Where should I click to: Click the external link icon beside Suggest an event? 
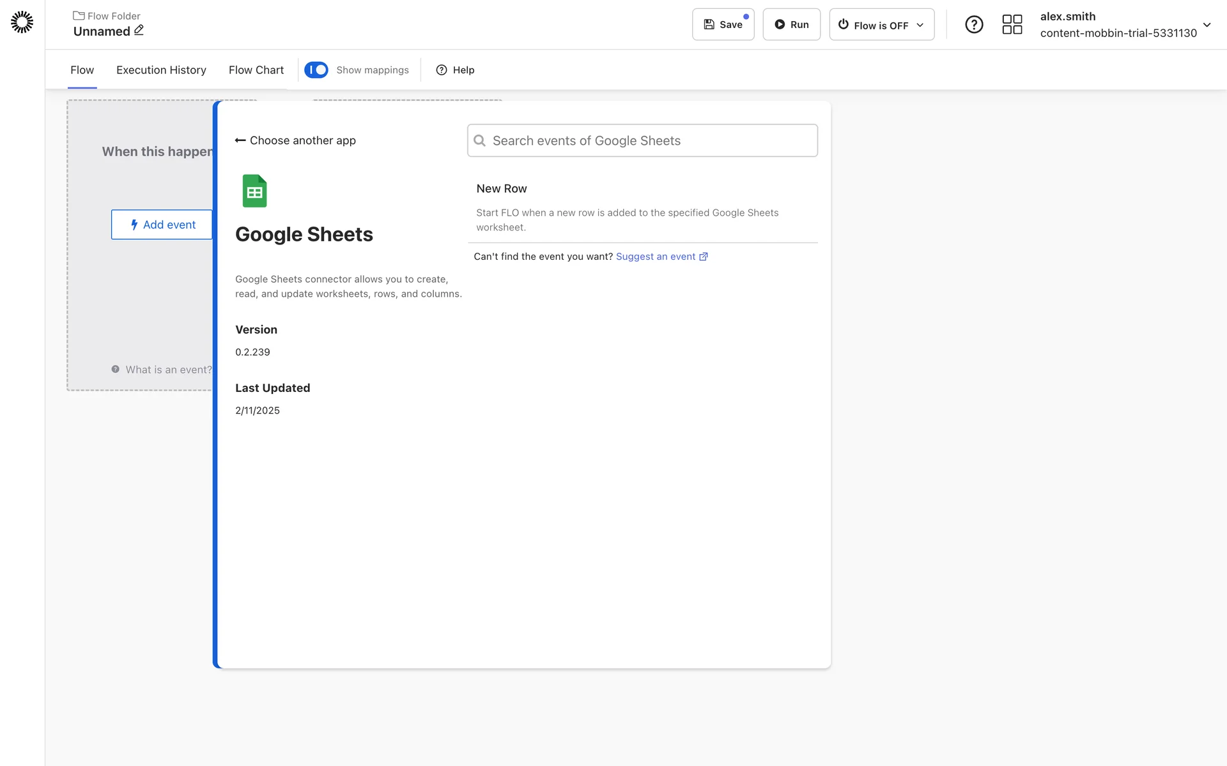(704, 257)
